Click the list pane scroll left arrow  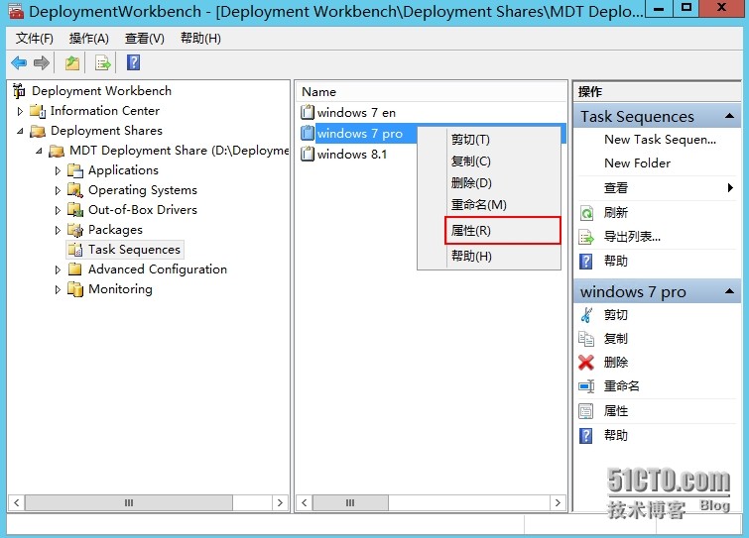[x=305, y=502]
